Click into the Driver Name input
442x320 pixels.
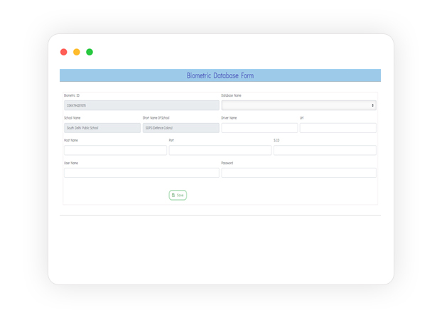259,128
